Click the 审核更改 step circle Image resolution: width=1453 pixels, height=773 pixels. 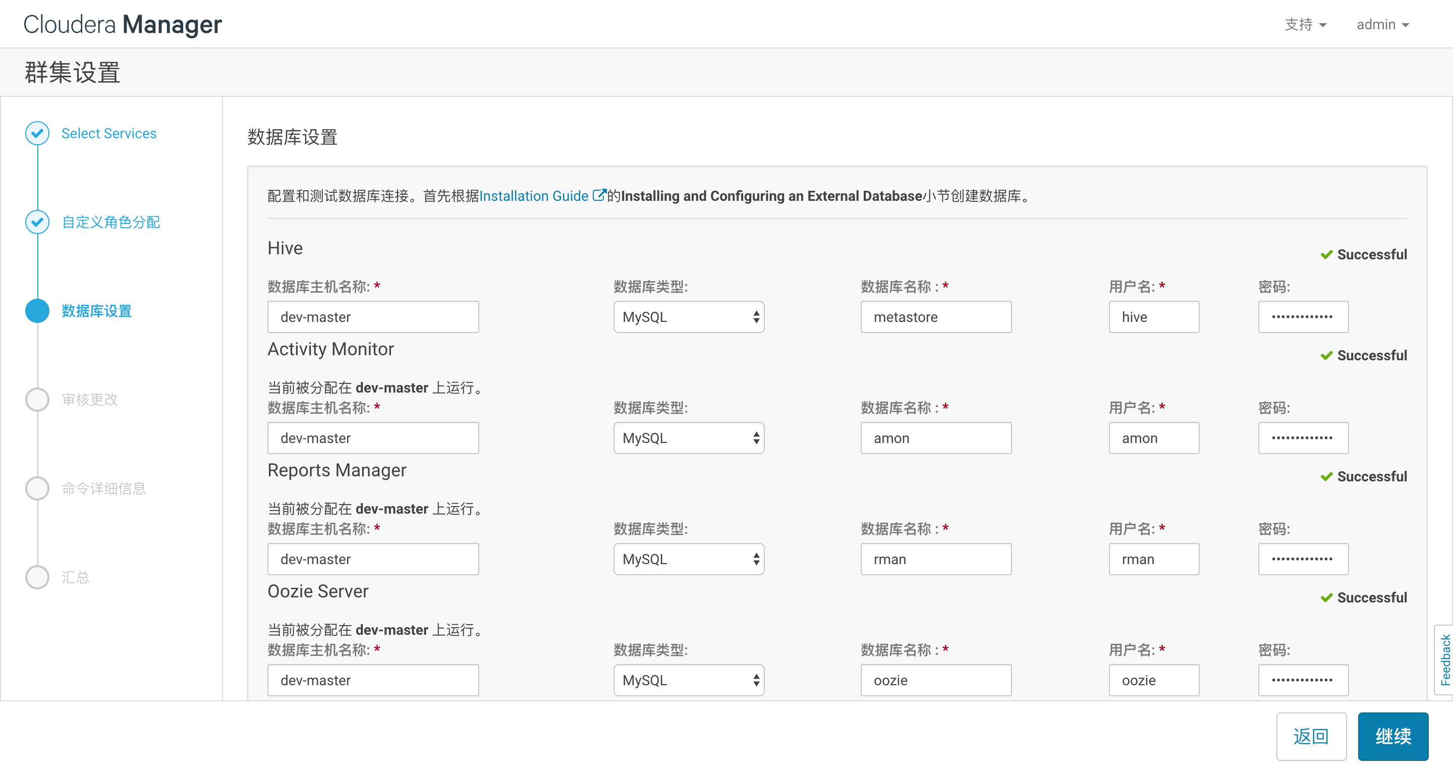tap(37, 400)
